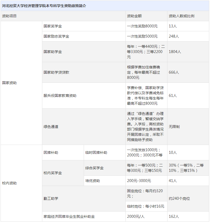Click the 61人 count cell
This screenshot has width=210, height=223.
(188, 96)
